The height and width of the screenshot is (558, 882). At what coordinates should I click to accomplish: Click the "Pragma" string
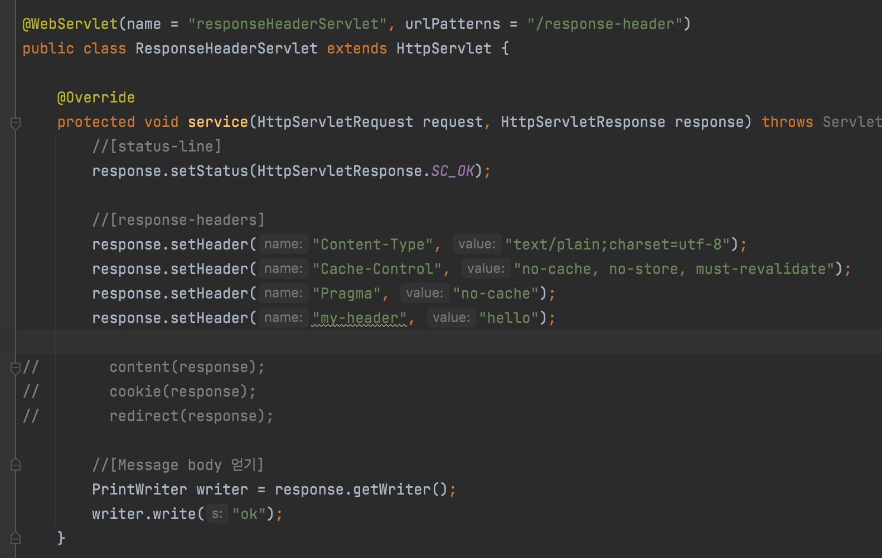(346, 293)
